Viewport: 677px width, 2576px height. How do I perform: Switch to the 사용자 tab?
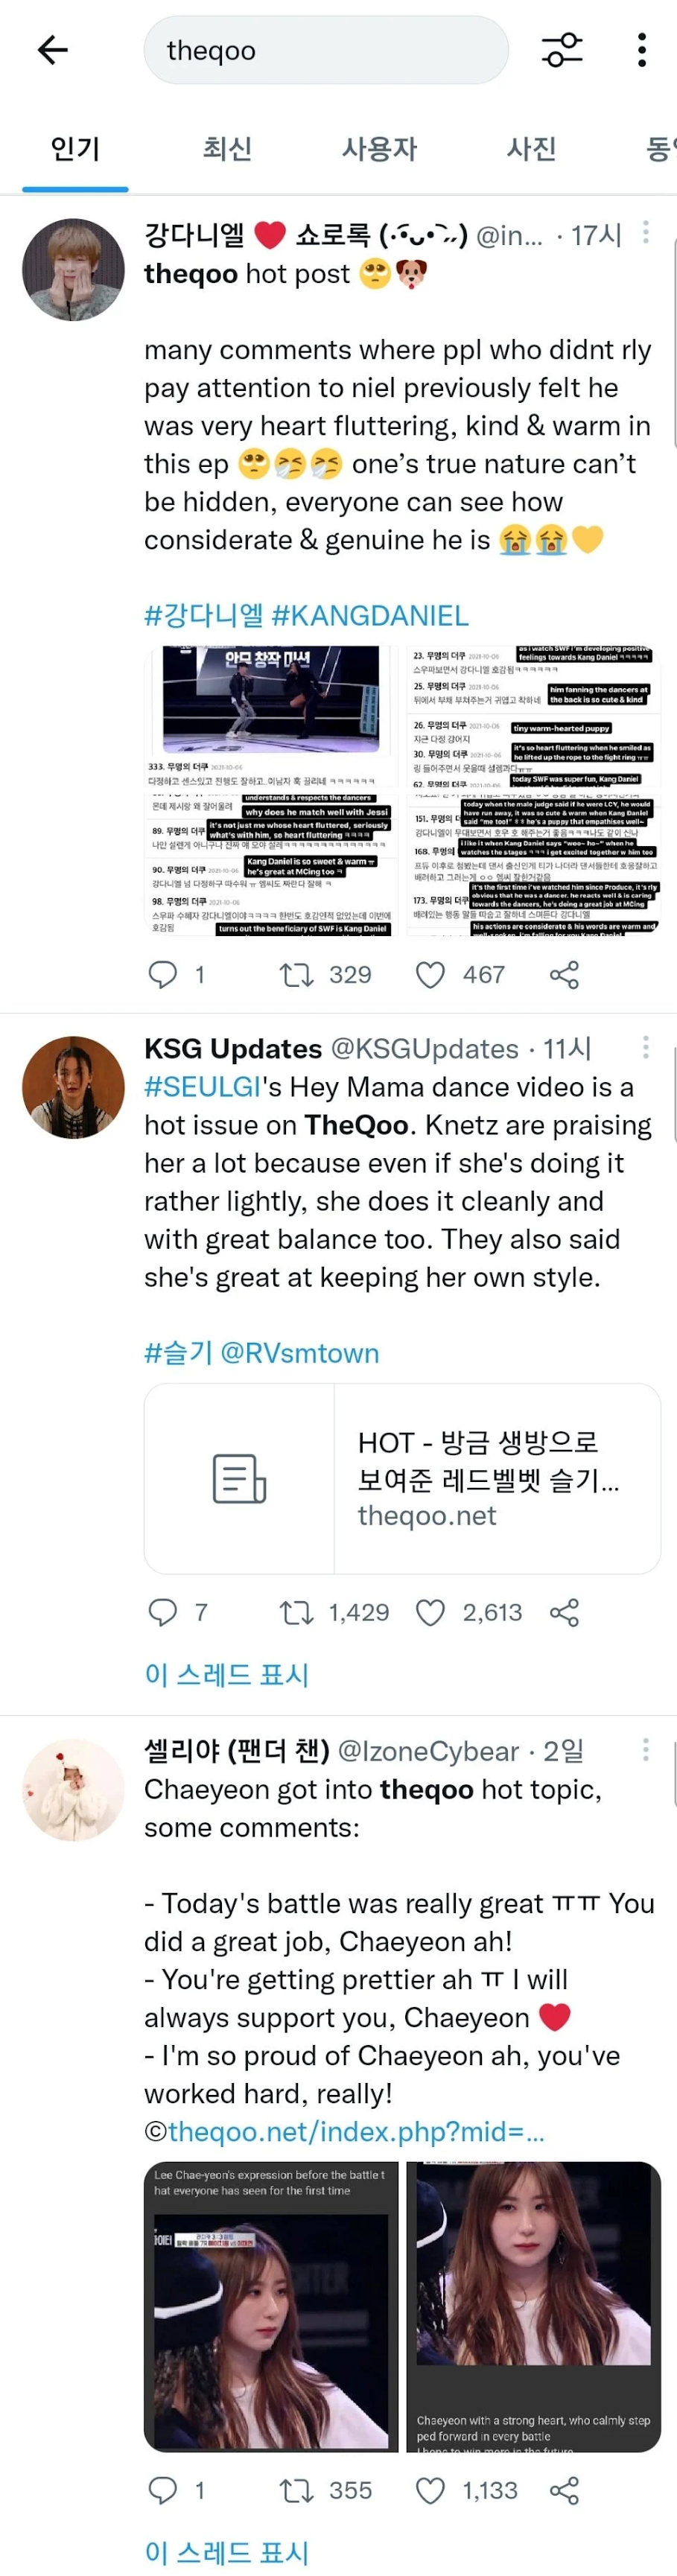coord(379,149)
